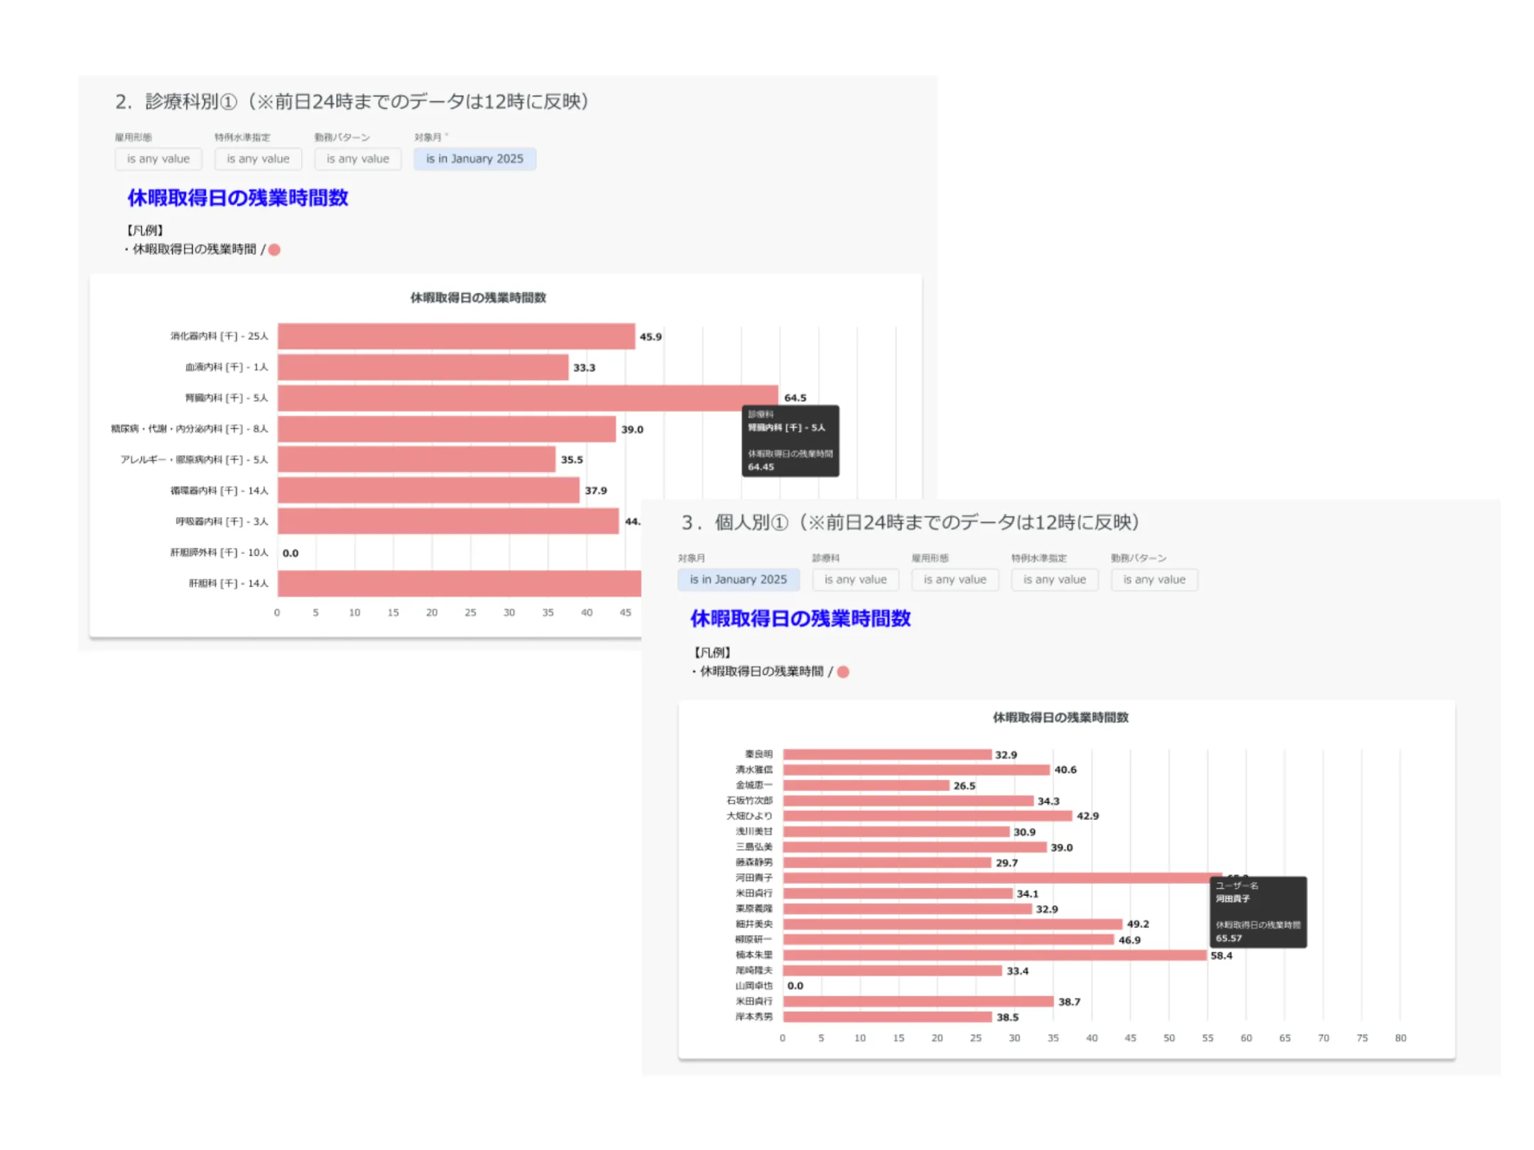Click the 消化器内科 bar showing 45.9
1534x1150 pixels.
456,336
